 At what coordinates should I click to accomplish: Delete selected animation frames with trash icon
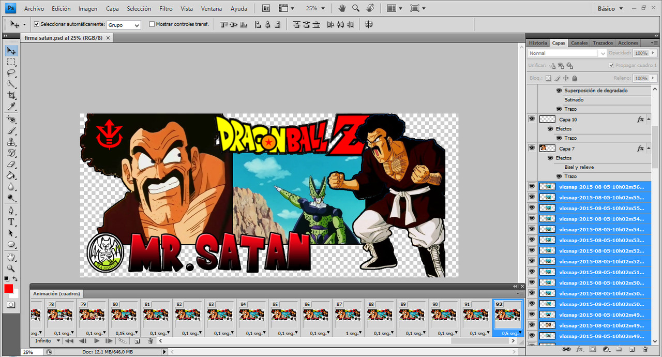click(151, 341)
